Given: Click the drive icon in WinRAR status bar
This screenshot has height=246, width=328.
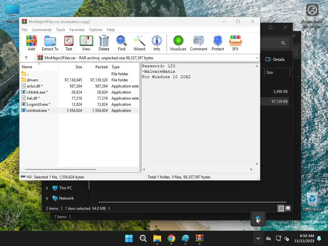Looking at the screenshot, I should click(23, 177).
